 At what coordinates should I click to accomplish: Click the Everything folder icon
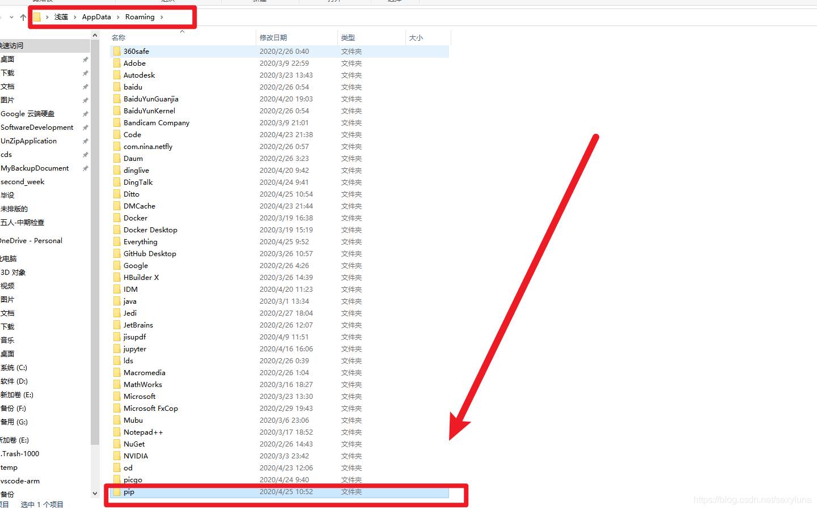point(117,242)
